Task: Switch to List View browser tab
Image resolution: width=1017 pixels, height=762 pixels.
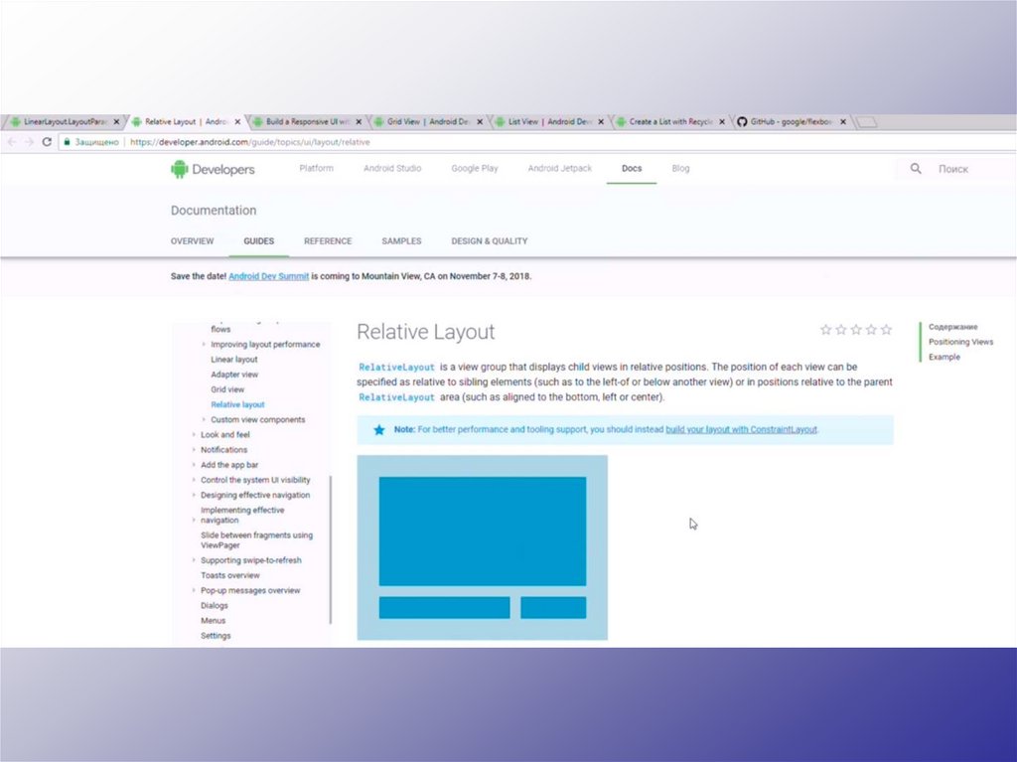Action: click(x=548, y=121)
